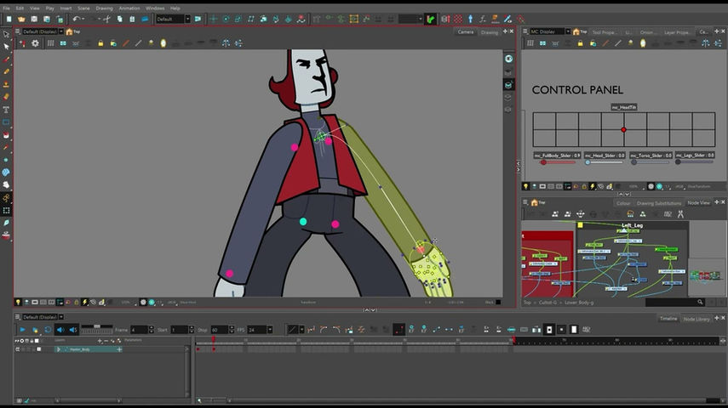Screen dimensions: 728x408
Task: Click the plus button on Master_Body layer
Action: pyautogui.click(x=119, y=349)
